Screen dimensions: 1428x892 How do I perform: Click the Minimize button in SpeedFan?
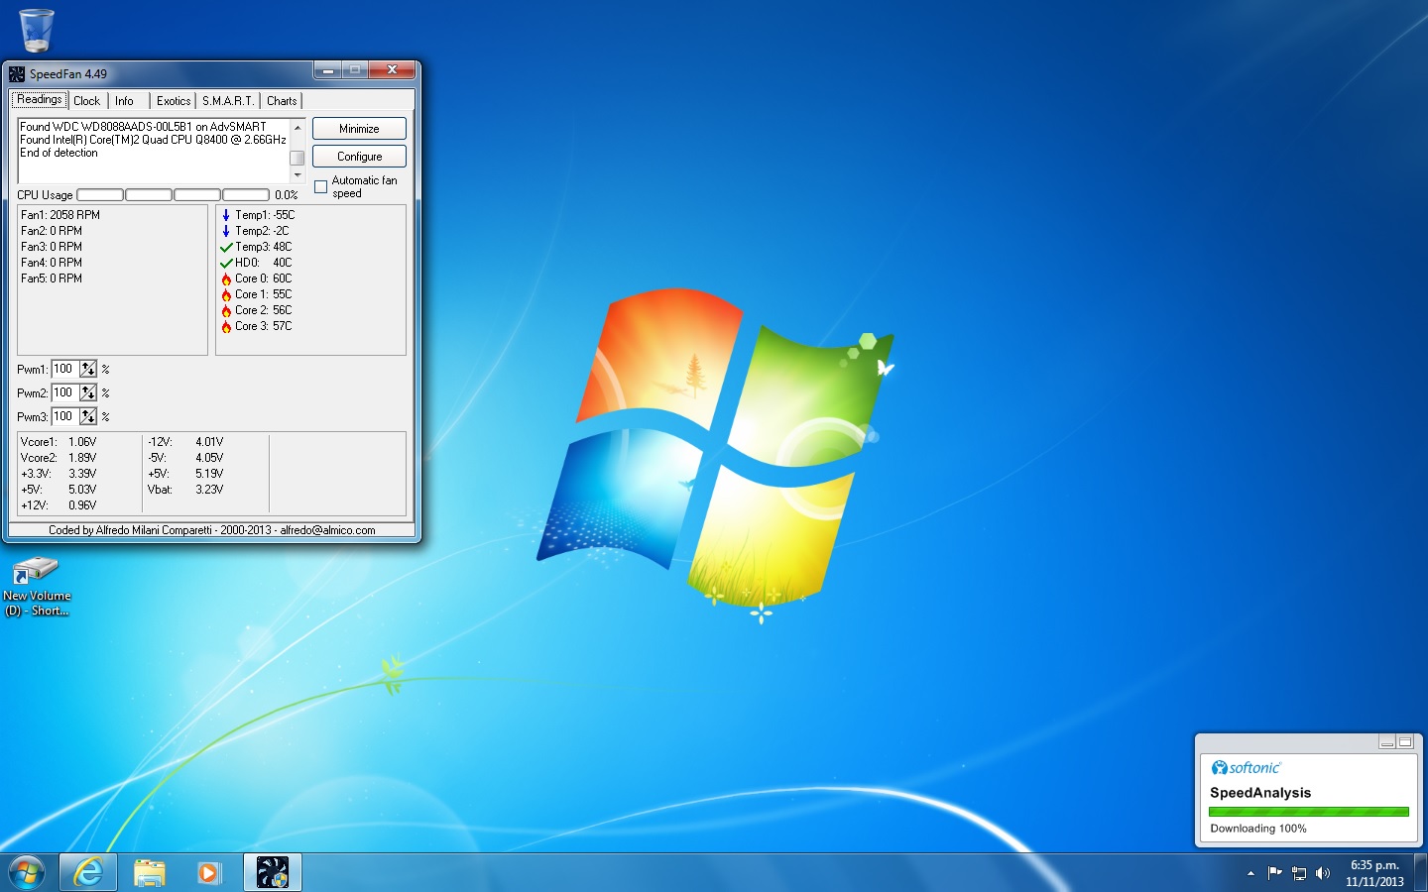point(359,129)
